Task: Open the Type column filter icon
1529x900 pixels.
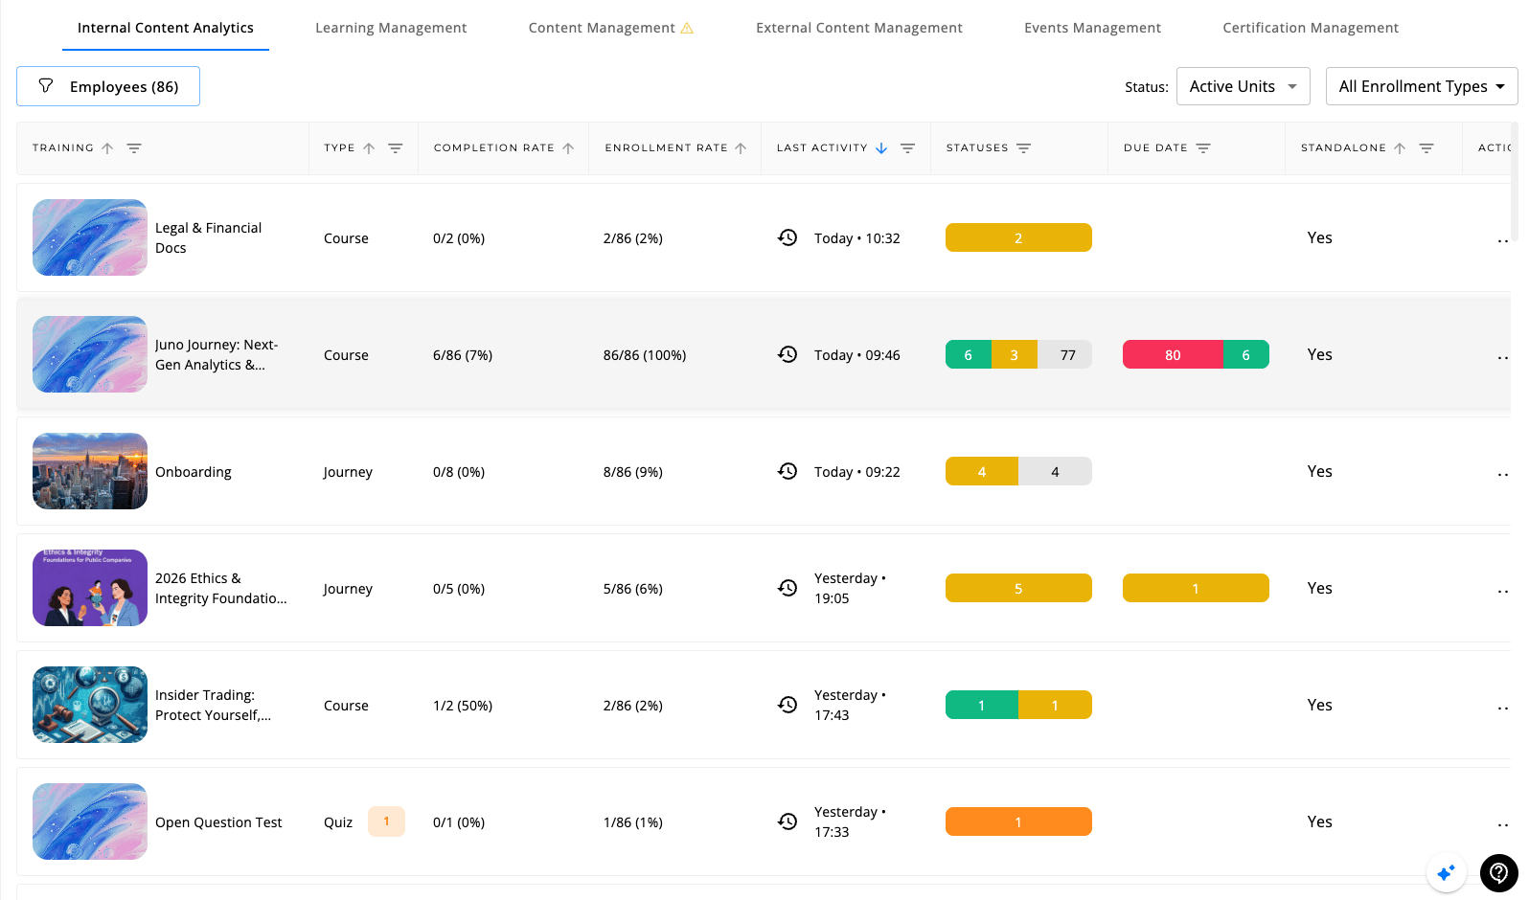Action: (x=396, y=148)
